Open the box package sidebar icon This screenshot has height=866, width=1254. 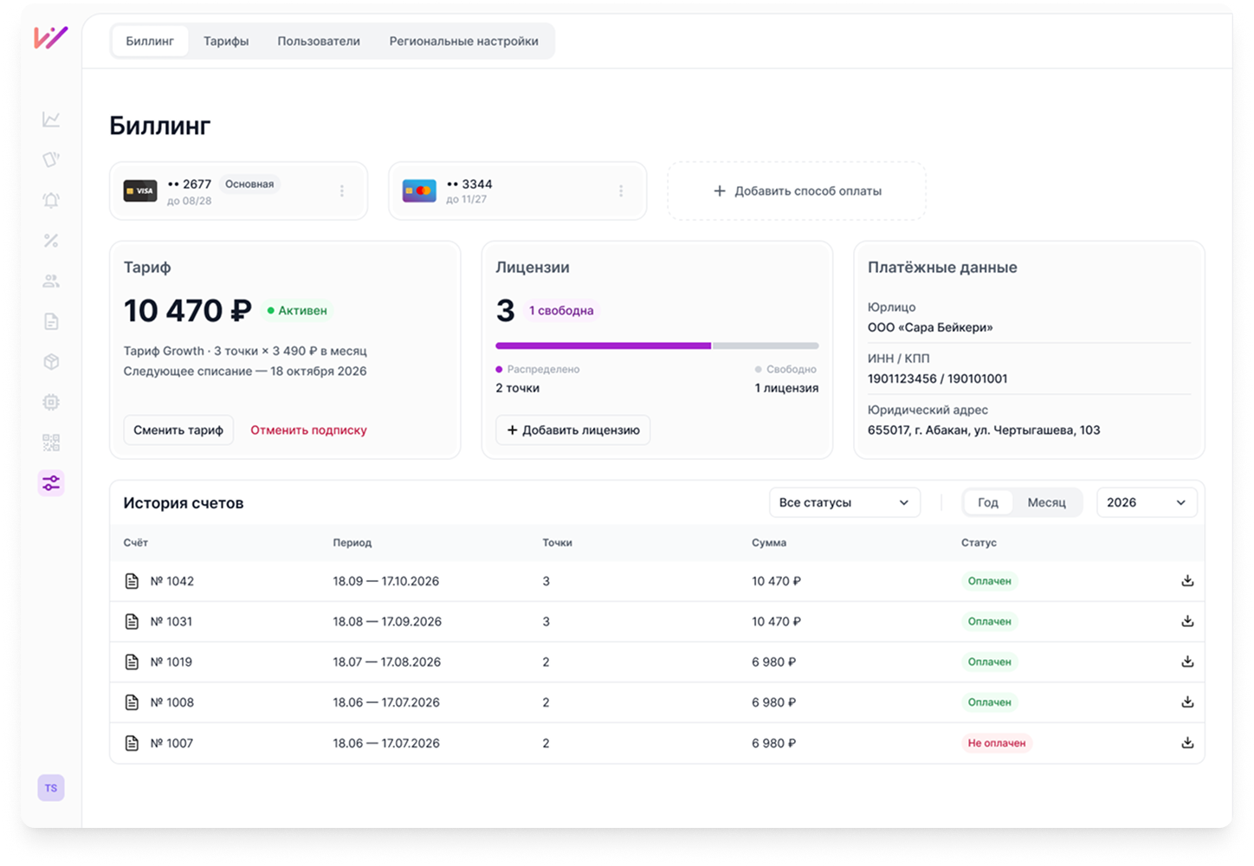click(51, 362)
